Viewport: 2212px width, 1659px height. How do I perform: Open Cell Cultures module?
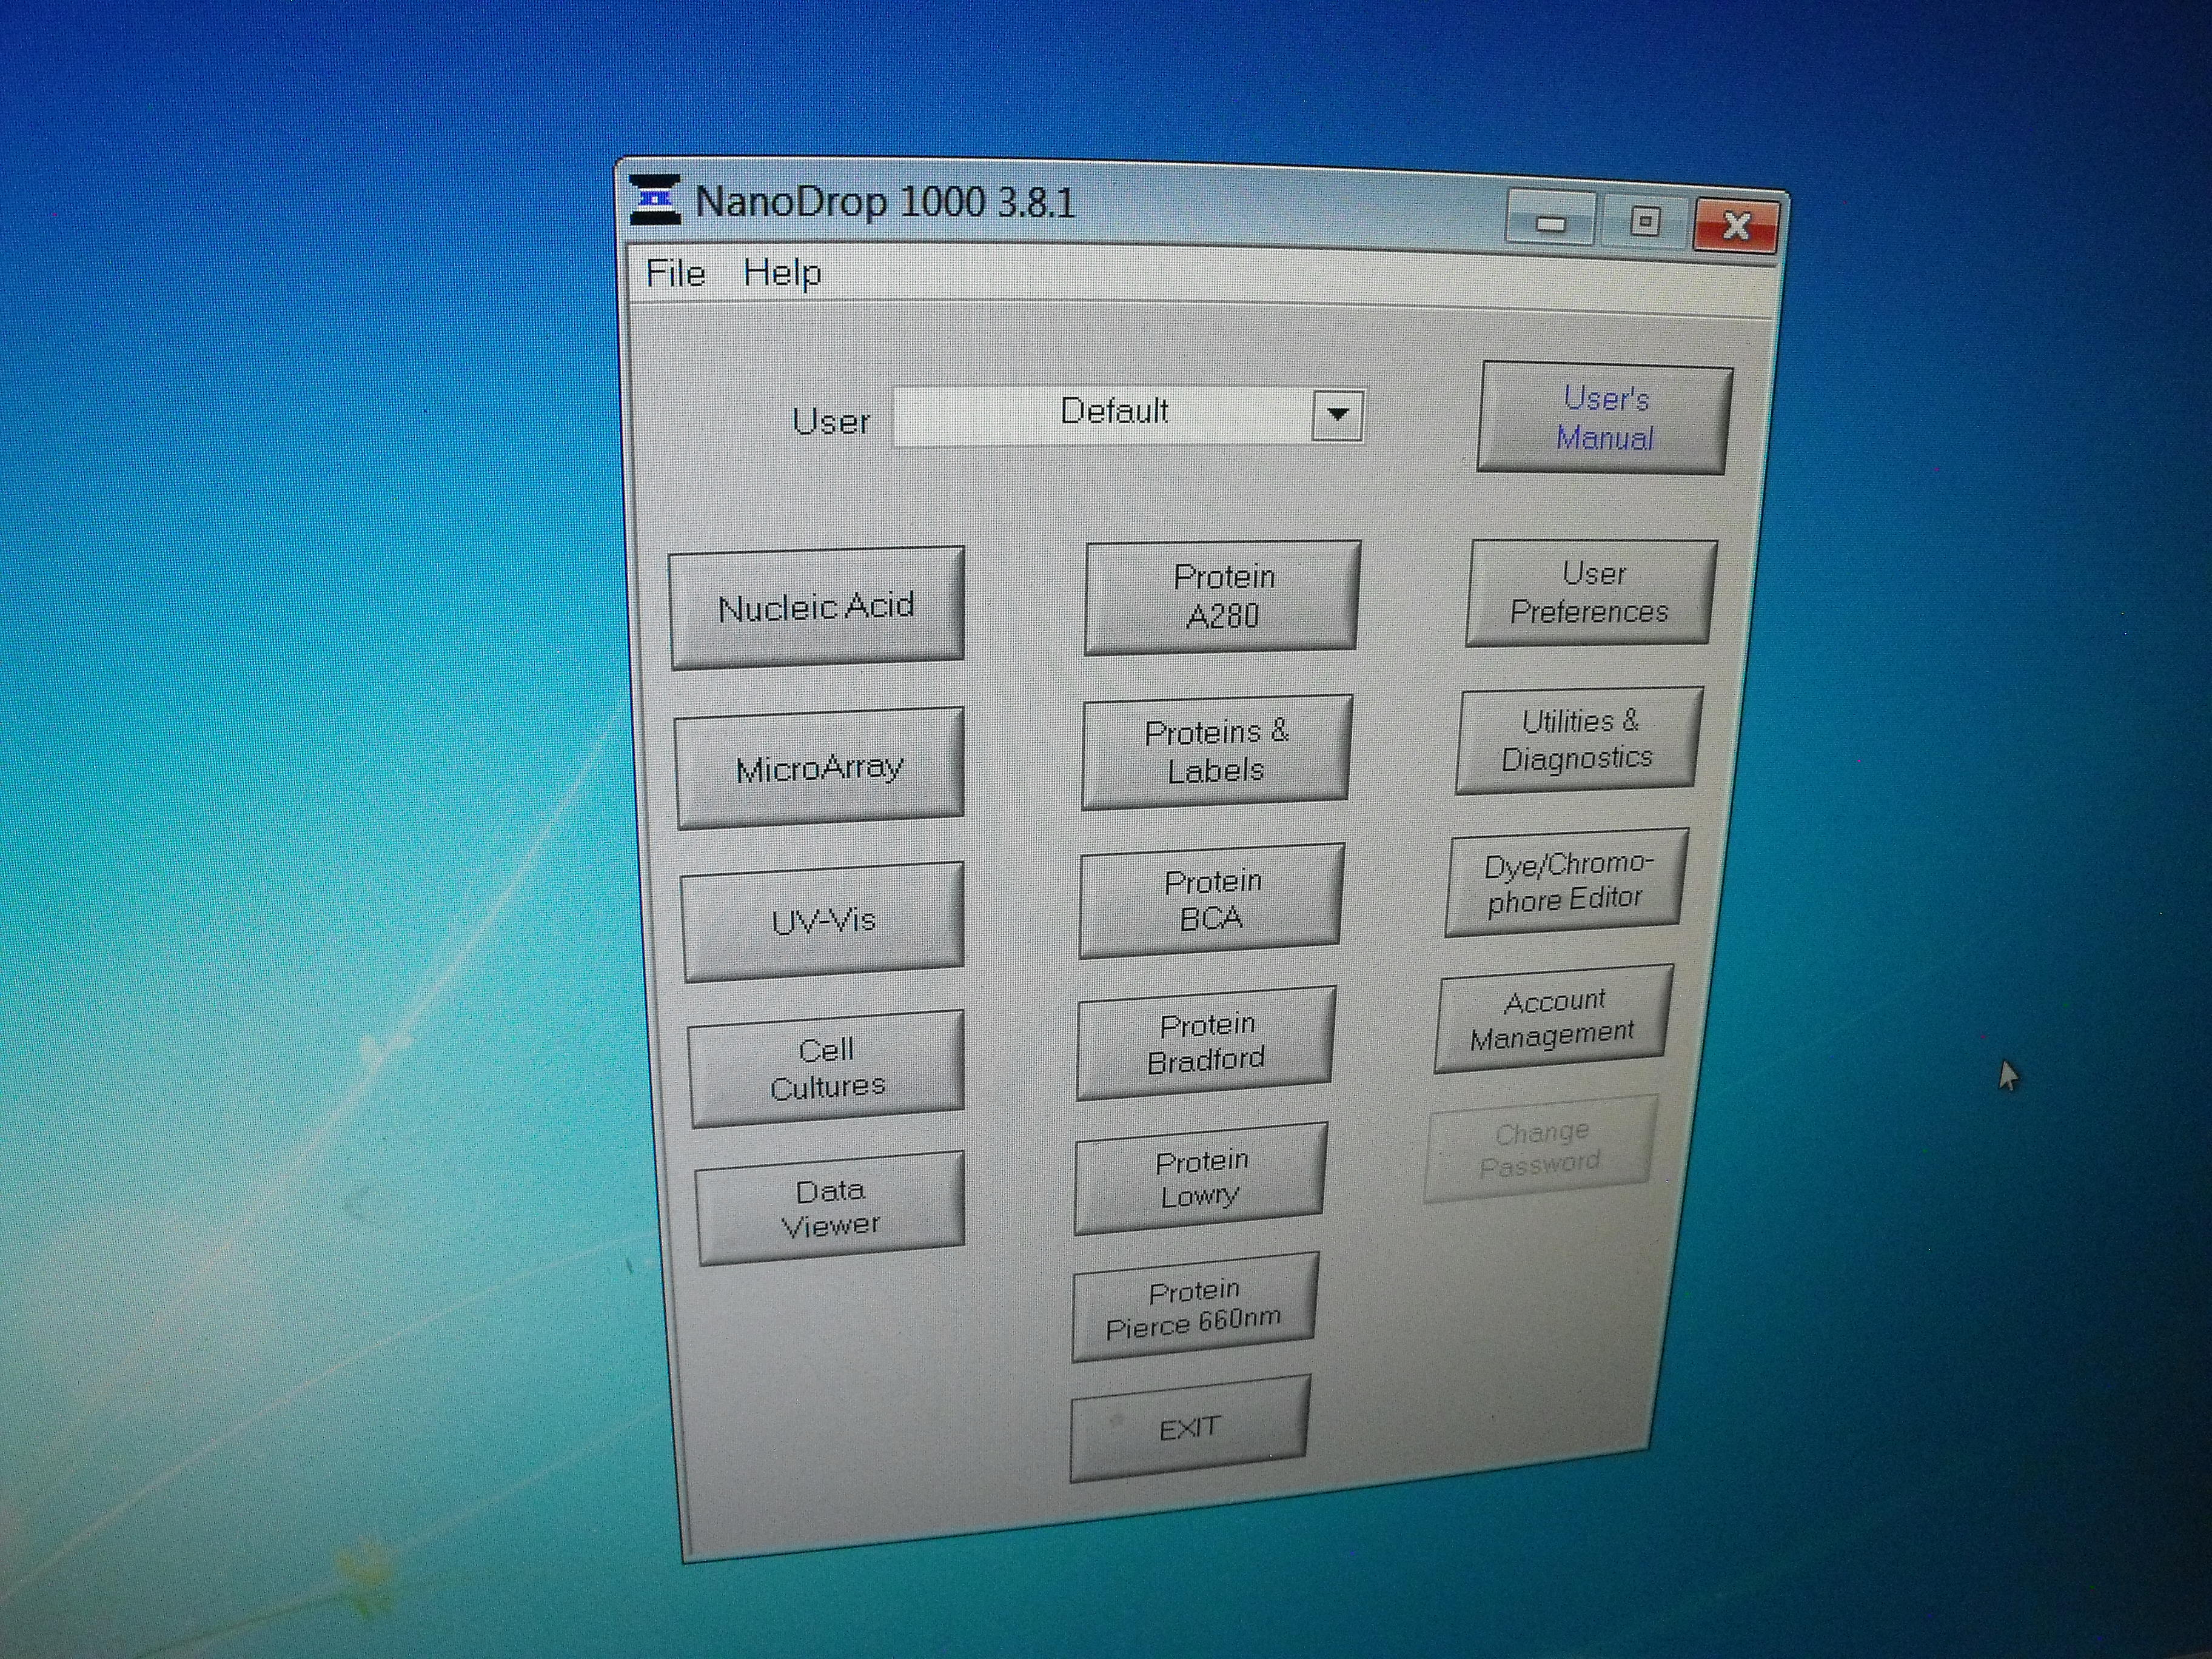[827, 1067]
